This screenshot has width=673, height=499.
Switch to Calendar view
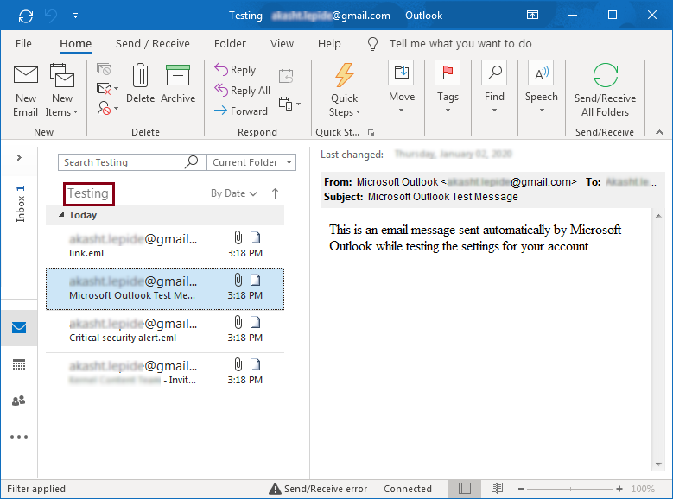click(x=19, y=364)
